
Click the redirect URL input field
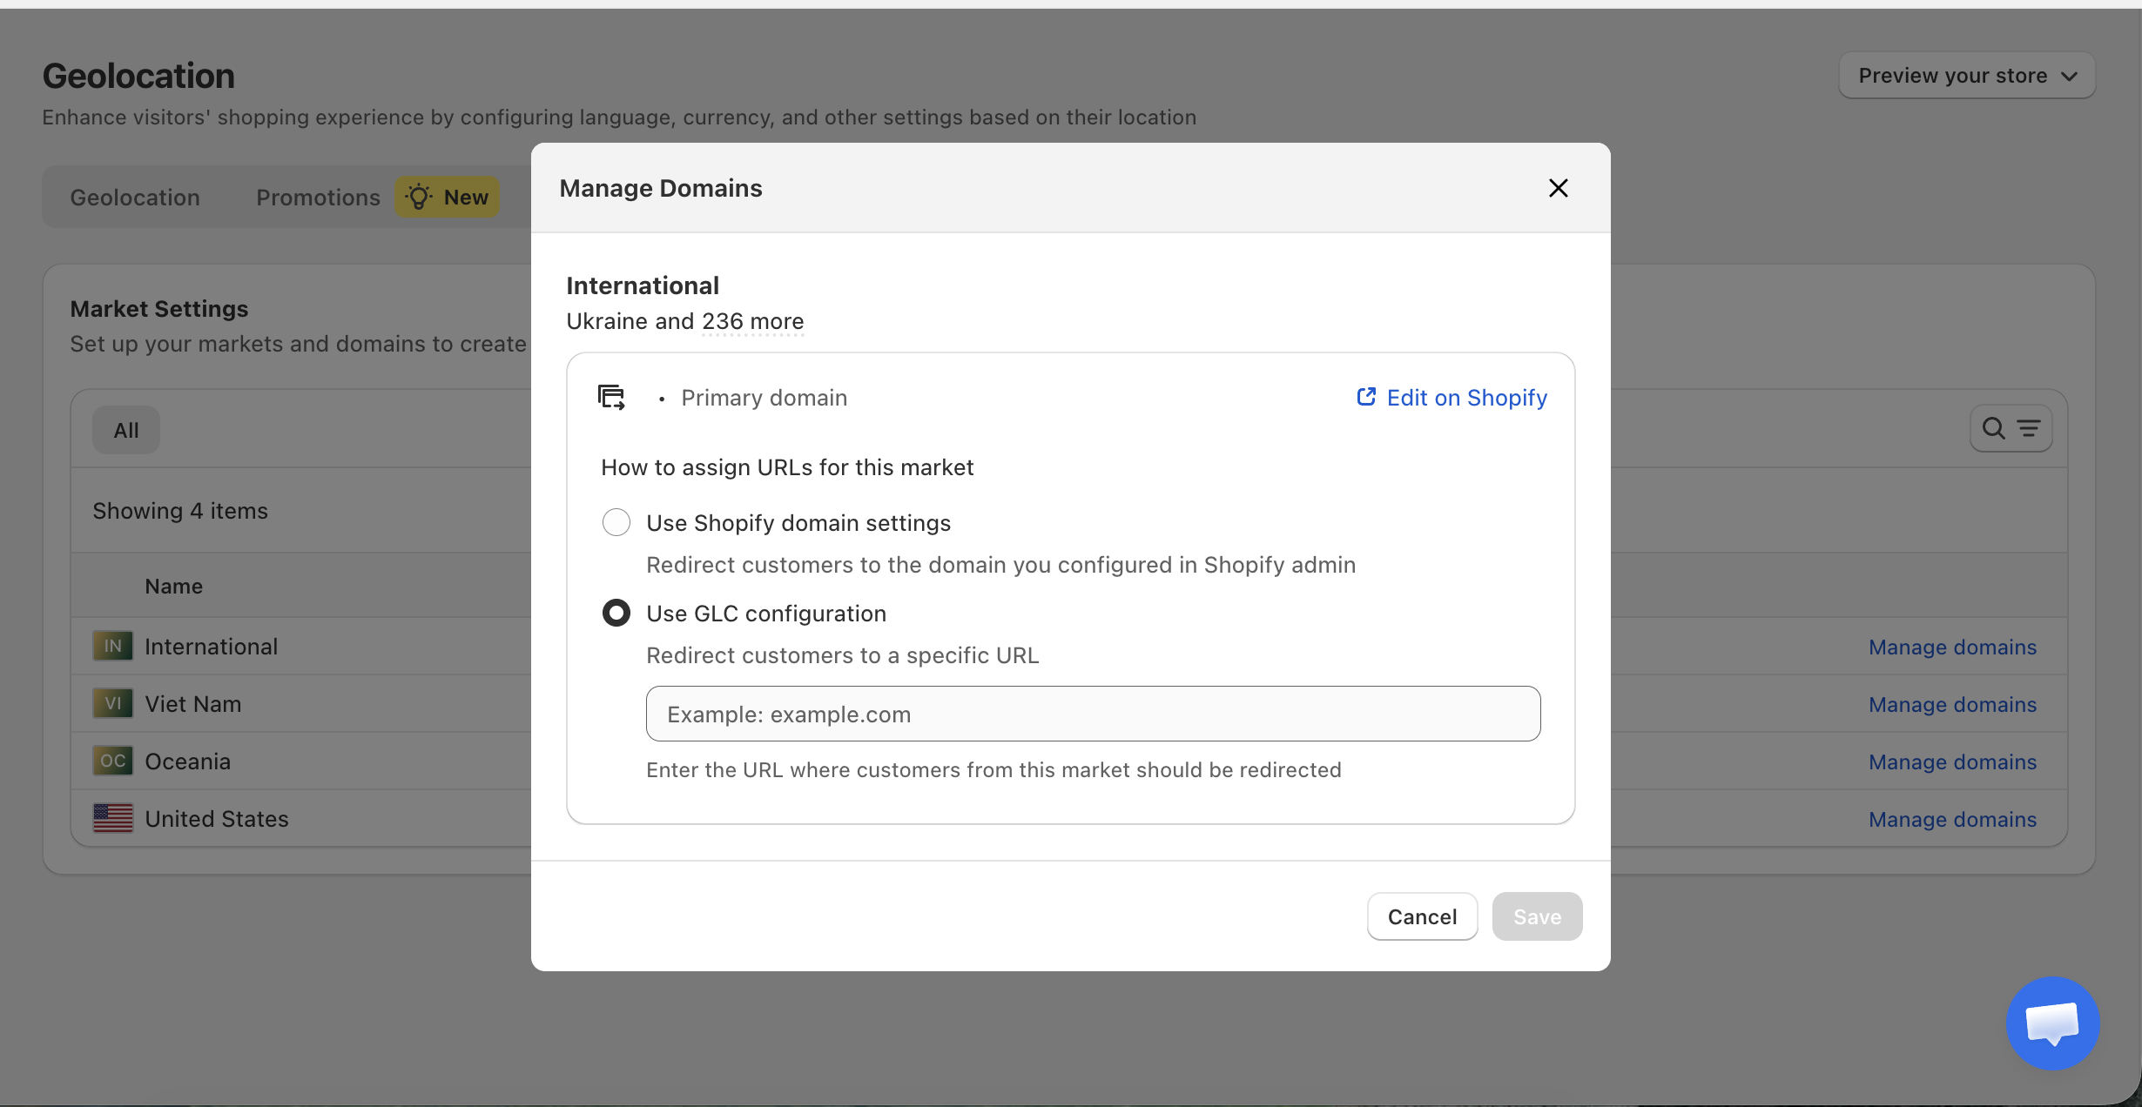coord(1093,714)
